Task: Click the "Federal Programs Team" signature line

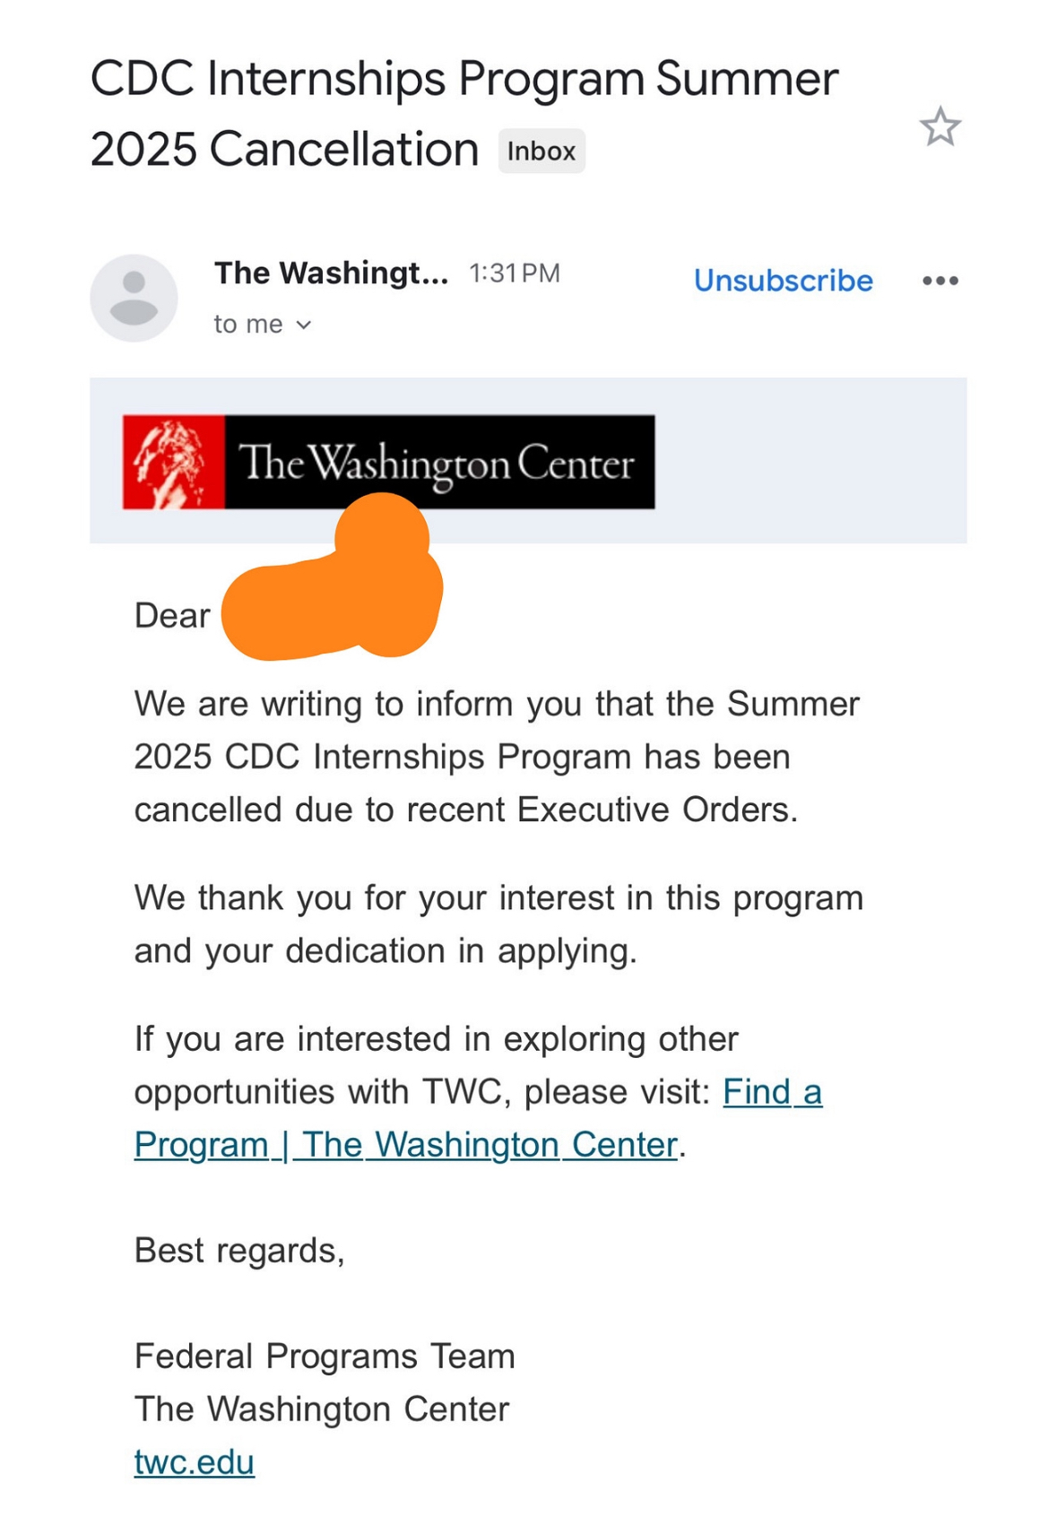Action: coord(325,1357)
